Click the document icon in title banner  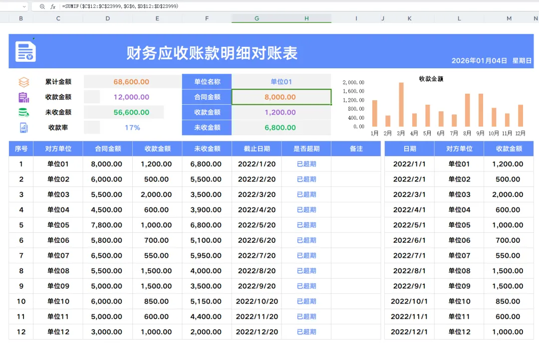coord(25,51)
